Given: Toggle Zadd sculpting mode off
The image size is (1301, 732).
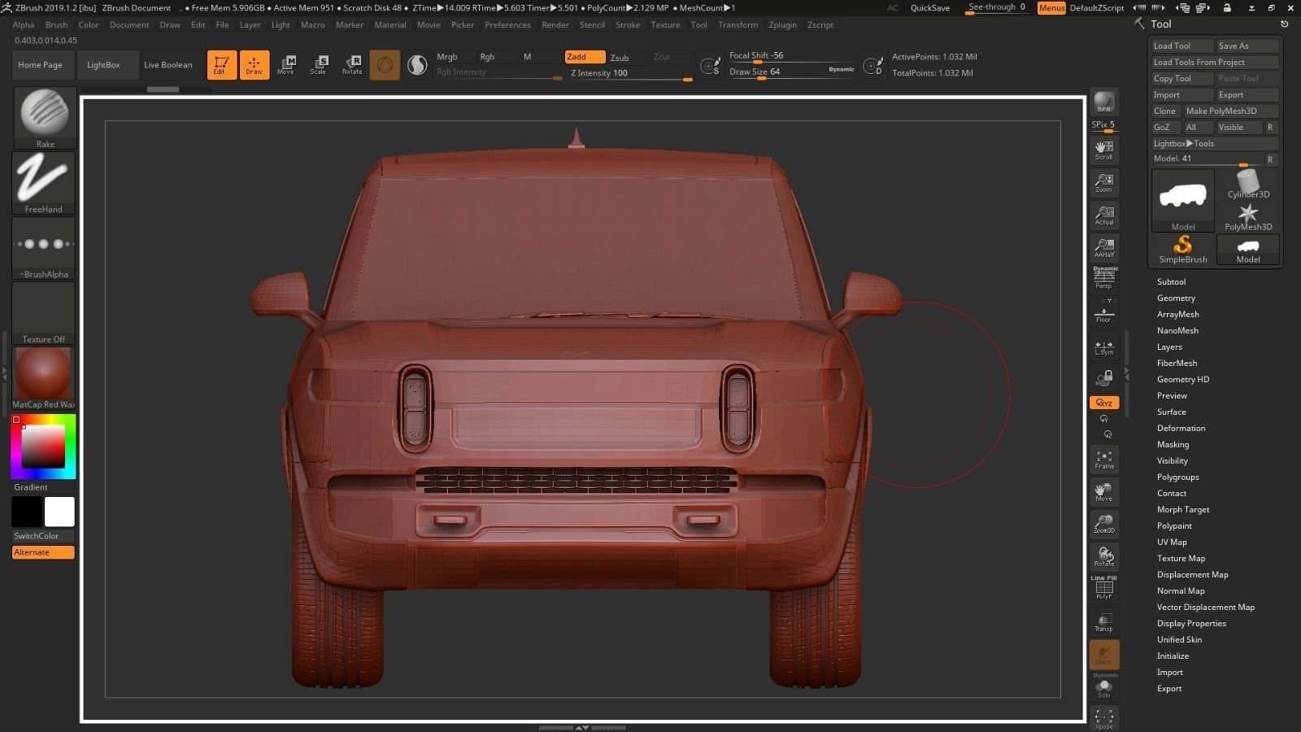Looking at the screenshot, I should click(x=584, y=57).
